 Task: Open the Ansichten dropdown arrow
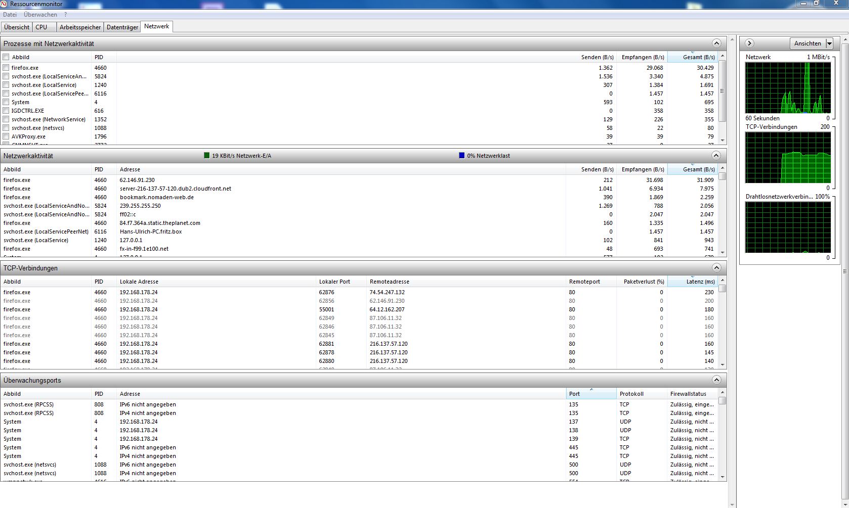(829, 43)
